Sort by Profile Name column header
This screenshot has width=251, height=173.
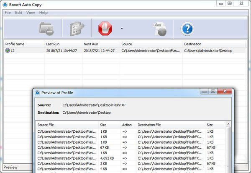pyautogui.click(x=24, y=44)
